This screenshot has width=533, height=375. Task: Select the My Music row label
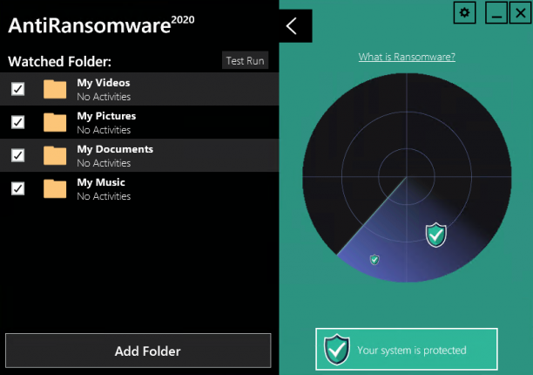[101, 182]
